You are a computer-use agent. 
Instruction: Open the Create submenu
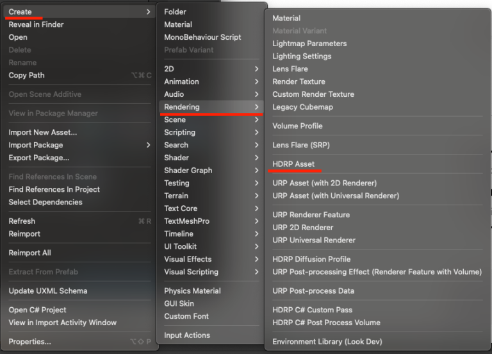20,12
